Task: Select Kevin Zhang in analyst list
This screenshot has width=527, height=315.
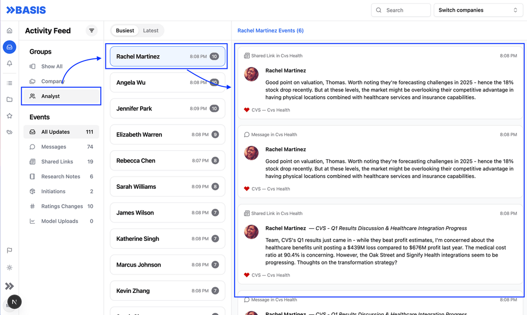Action: click(168, 290)
